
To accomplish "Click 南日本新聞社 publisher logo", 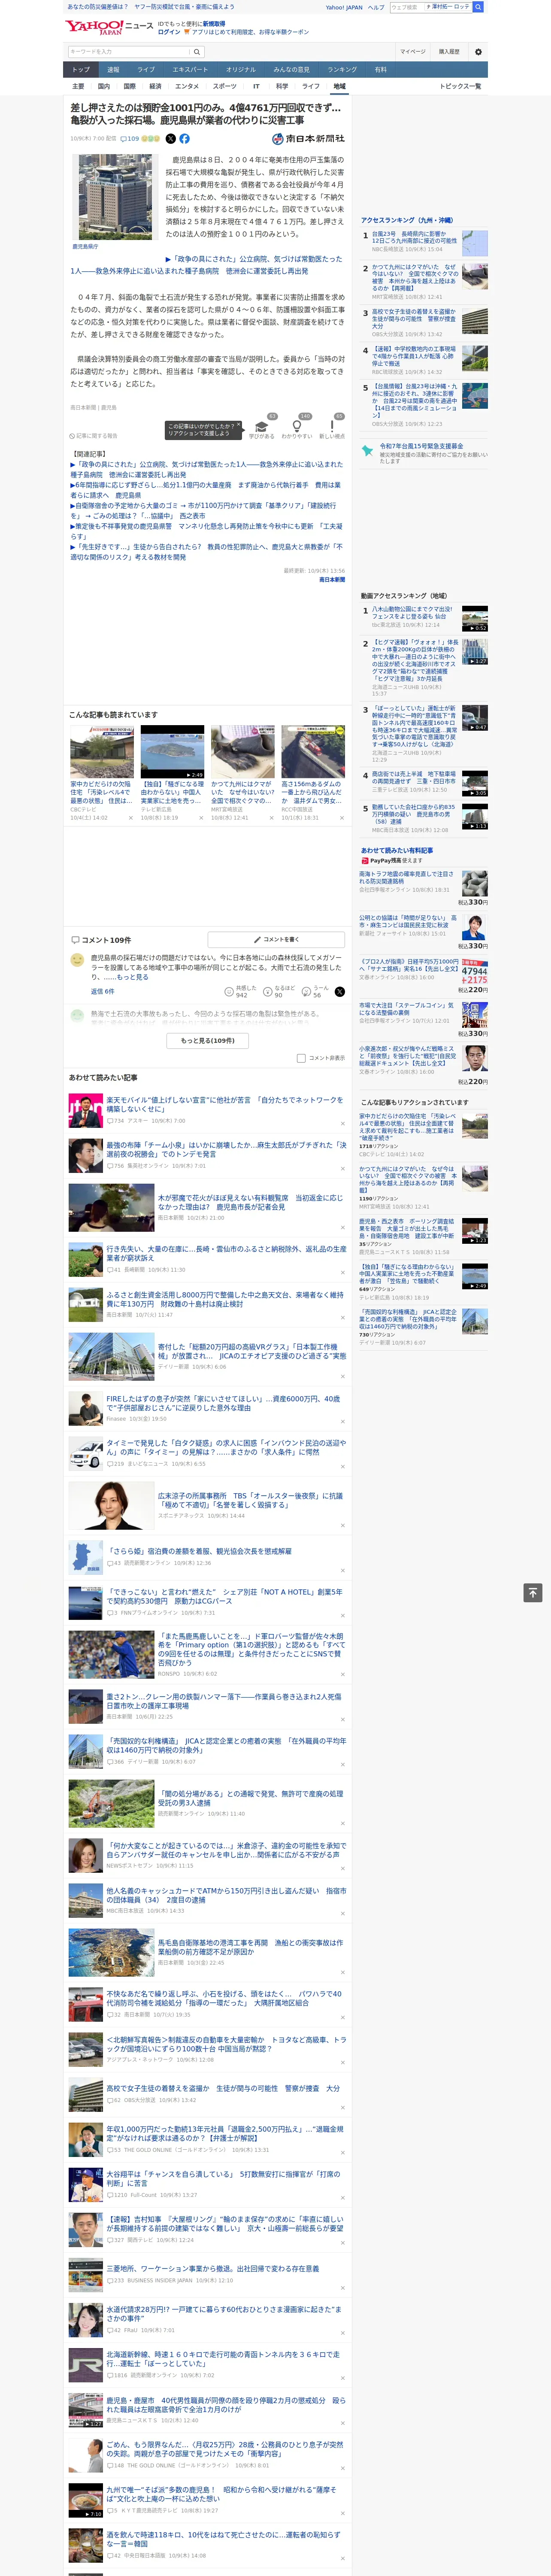I will click(x=308, y=139).
